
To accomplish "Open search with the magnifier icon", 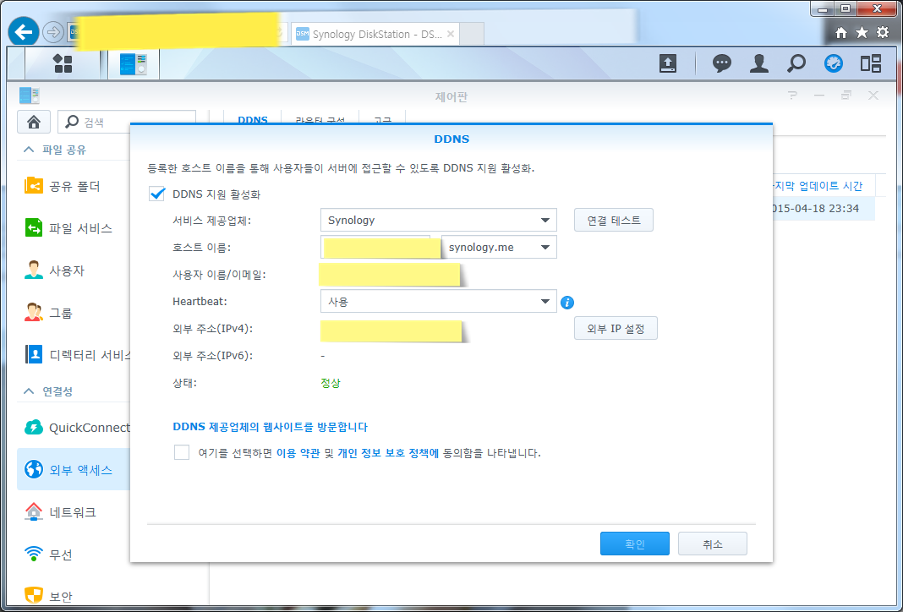I will (796, 63).
